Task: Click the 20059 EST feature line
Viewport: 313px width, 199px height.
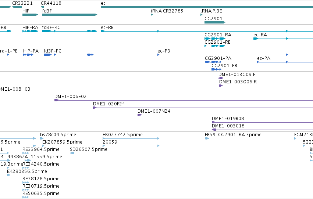Action: pyautogui.click(x=131, y=146)
